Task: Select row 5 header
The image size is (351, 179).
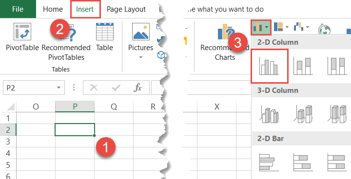Action: click(8, 165)
